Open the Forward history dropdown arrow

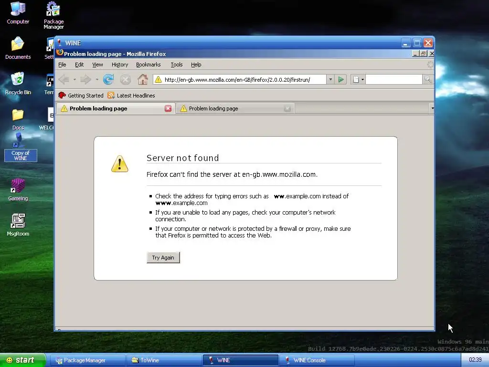coord(97,80)
